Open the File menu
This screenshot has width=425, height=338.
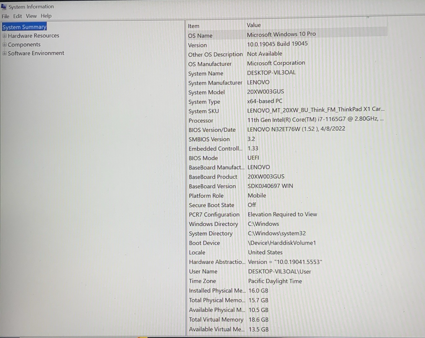pyautogui.click(x=6, y=16)
